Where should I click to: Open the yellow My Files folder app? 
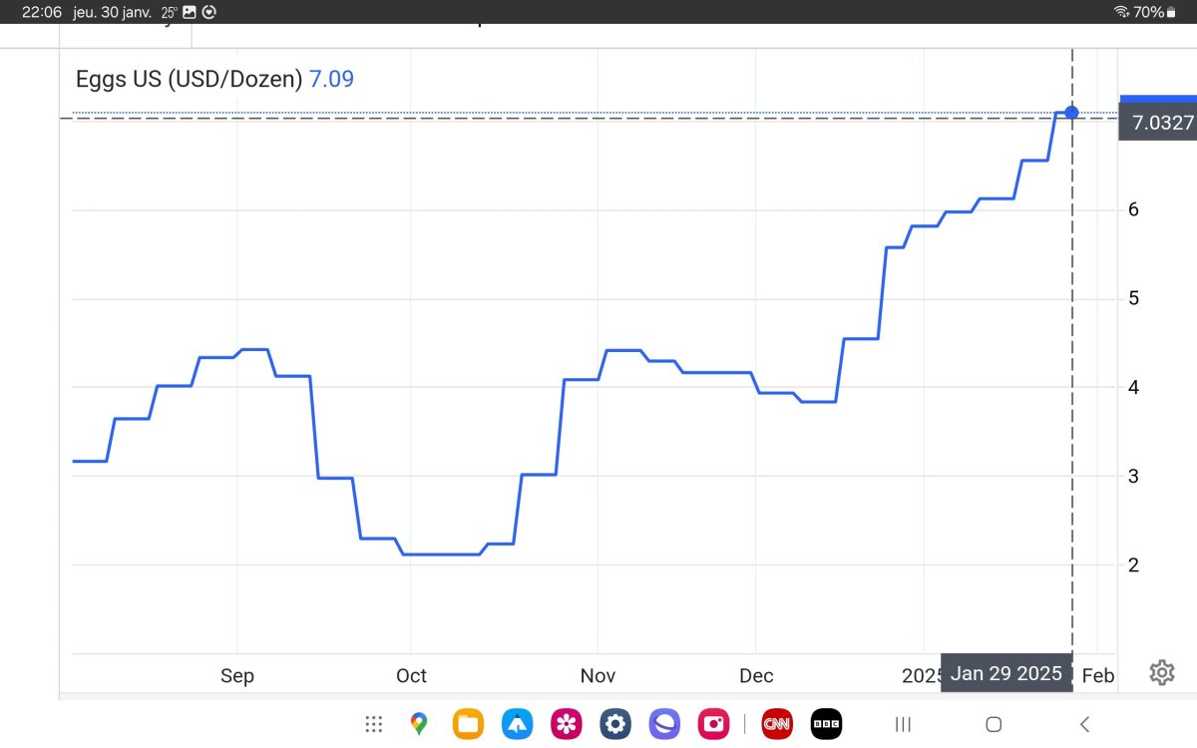click(x=468, y=724)
